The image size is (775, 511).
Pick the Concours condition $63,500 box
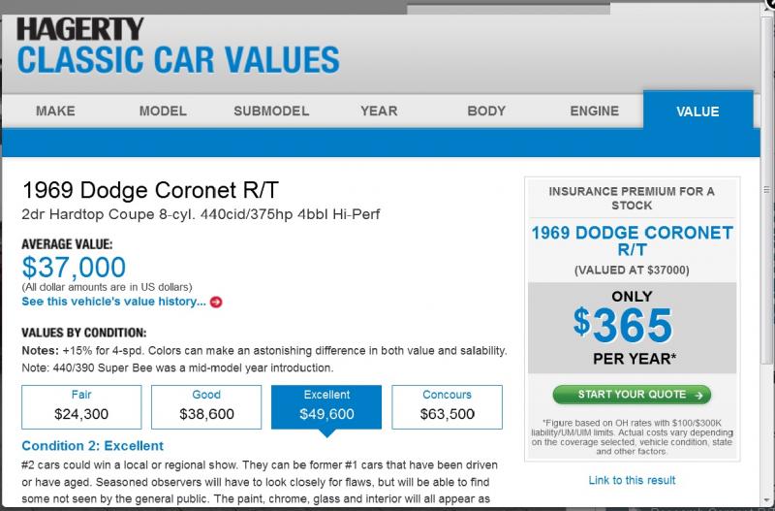pos(447,406)
